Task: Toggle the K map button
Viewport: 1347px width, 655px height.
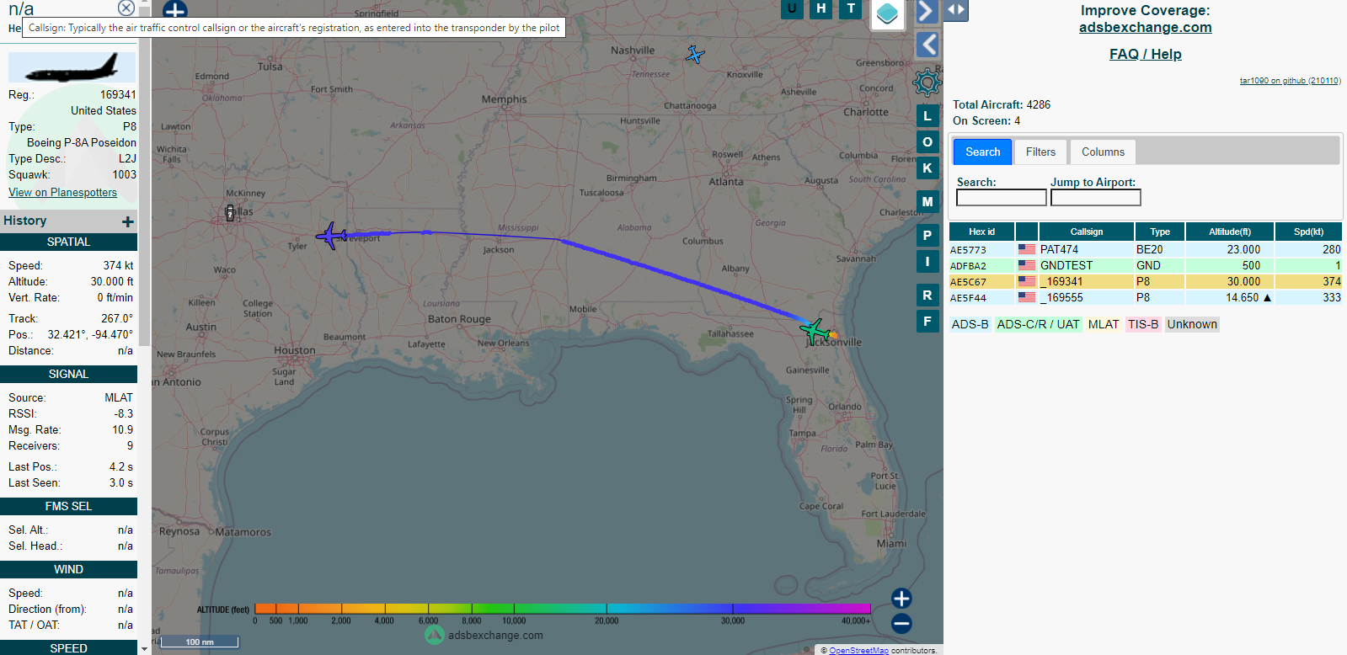Action: pos(927,168)
